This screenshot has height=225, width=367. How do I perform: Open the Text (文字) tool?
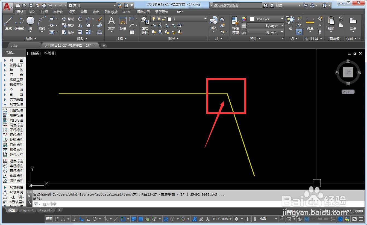[111, 23]
